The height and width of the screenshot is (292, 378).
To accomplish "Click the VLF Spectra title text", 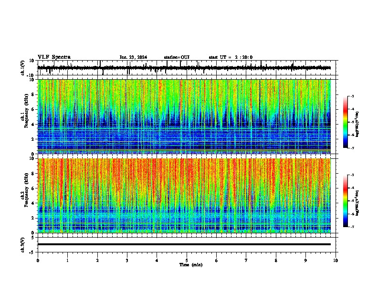I will tap(54, 57).
